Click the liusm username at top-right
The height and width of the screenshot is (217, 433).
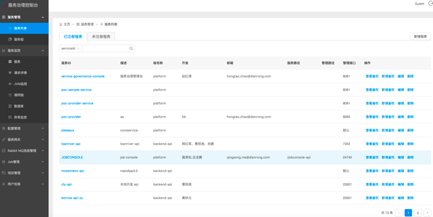tap(420, 4)
